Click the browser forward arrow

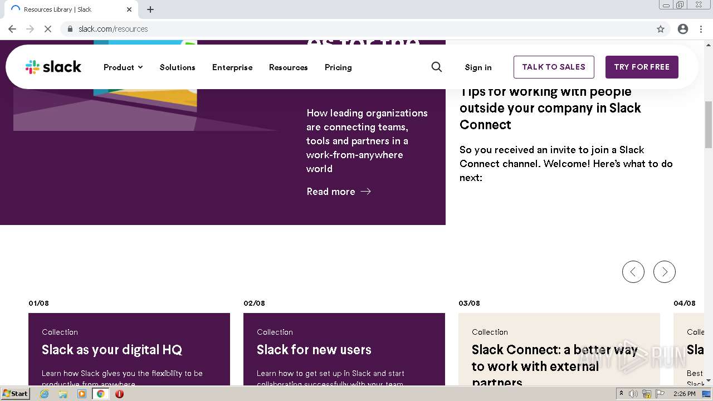pyautogui.click(x=30, y=29)
